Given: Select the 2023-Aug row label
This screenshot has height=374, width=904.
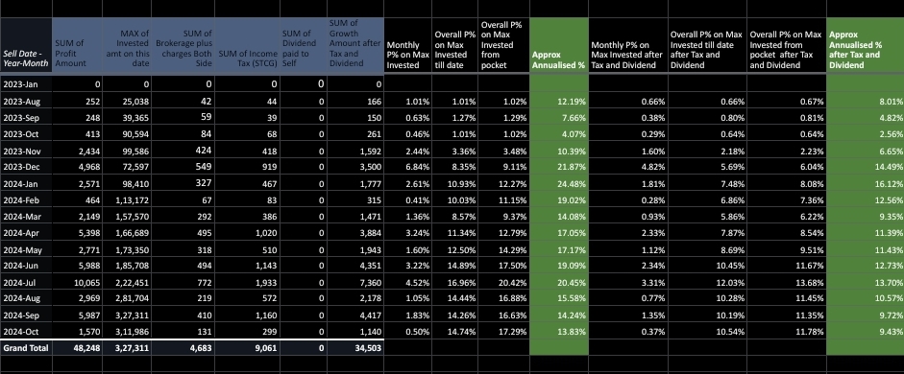Looking at the screenshot, I should tap(26, 102).
